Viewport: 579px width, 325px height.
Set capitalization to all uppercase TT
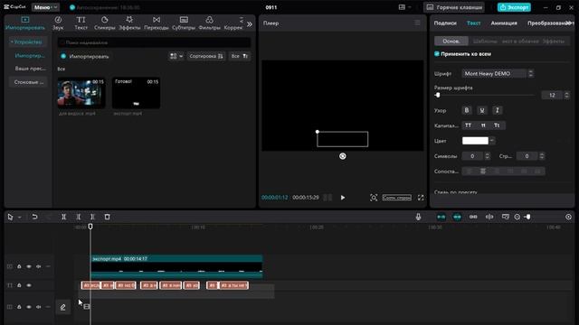tap(469, 125)
